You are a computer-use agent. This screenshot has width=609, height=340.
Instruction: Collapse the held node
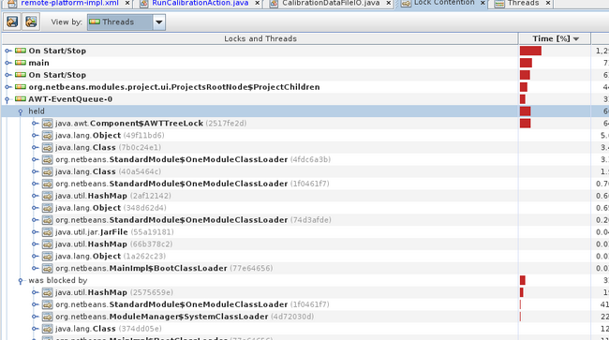(21, 111)
